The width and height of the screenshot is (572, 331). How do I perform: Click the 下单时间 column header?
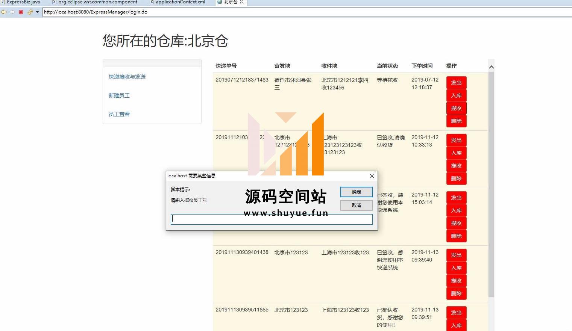422,66
